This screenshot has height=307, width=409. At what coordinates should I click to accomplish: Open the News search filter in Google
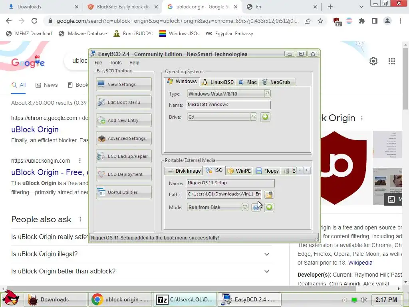click(46, 85)
